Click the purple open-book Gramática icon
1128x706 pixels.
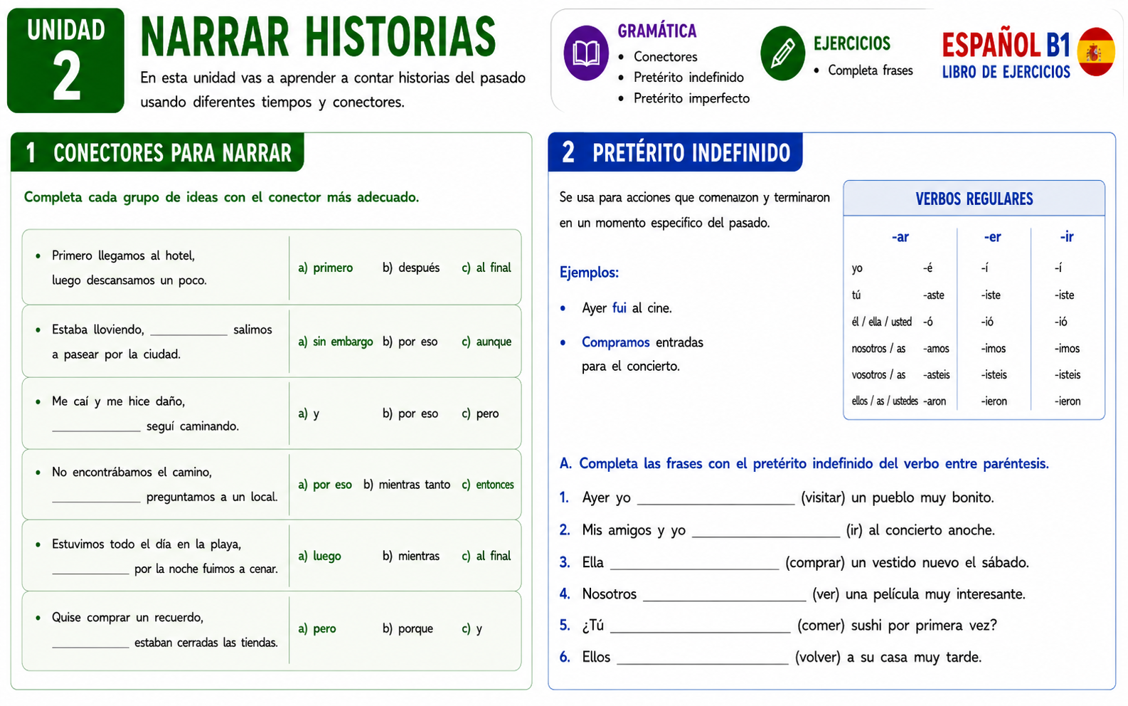pyautogui.click(x=586, y=53)
